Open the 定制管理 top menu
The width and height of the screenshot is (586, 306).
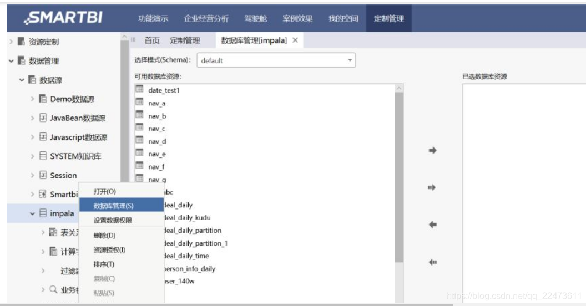tap(388, 18)
